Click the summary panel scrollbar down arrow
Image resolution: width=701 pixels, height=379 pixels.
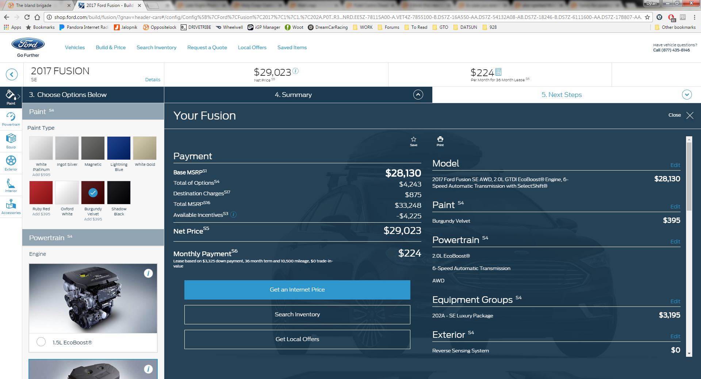tap(689, 353)
